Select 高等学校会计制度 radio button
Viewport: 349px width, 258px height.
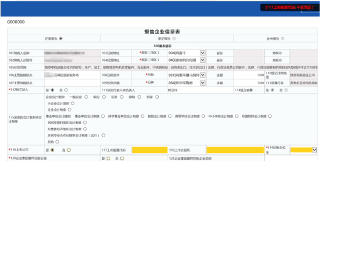tap(203, 116)
